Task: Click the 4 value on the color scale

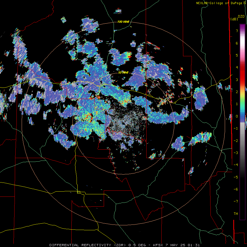Action: tap(237, 68)
